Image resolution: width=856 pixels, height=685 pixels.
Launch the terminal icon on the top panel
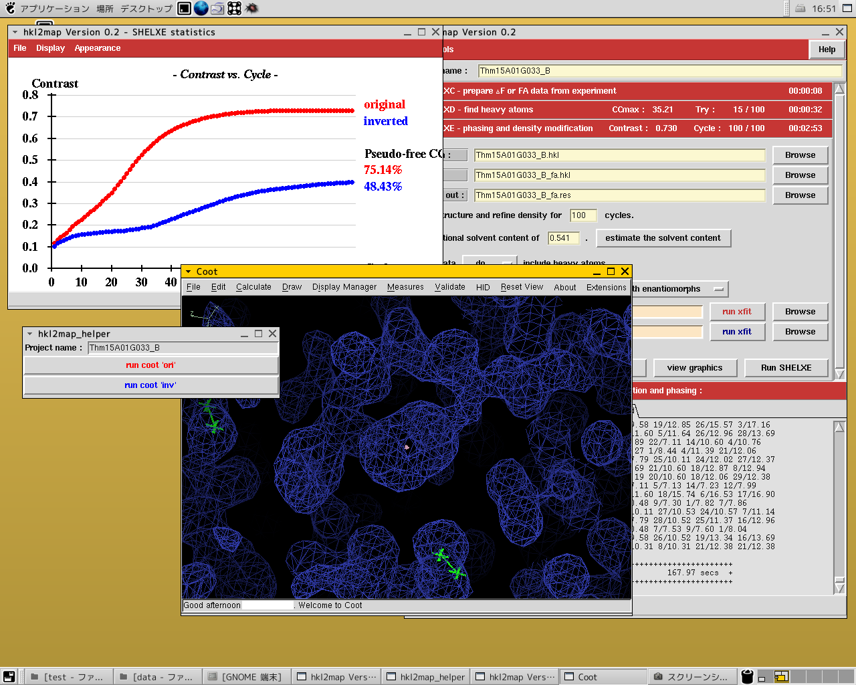tap(184, 8)
